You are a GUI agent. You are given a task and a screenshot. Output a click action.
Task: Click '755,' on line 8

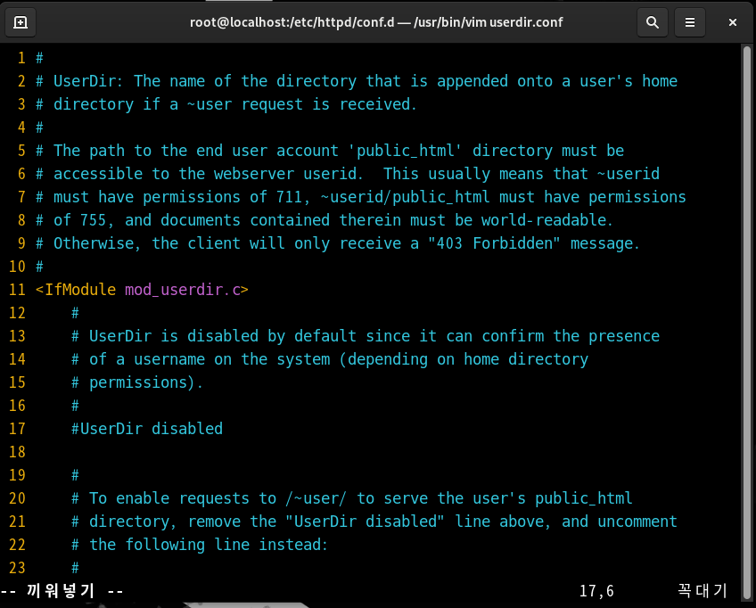click(97, 220)
